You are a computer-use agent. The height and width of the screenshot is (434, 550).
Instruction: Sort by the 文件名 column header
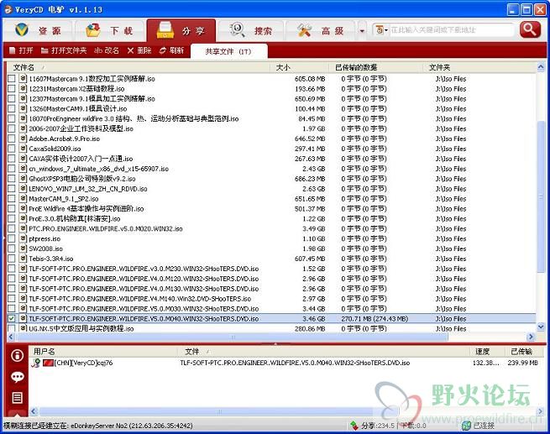(139, 67)
